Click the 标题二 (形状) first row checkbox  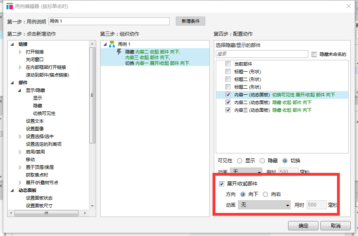[x=228, y=79]
